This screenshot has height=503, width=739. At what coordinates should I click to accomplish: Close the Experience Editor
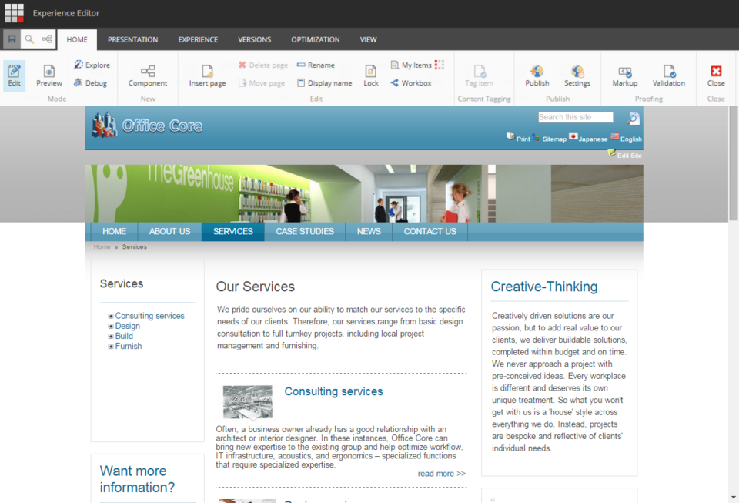(716, 75)
